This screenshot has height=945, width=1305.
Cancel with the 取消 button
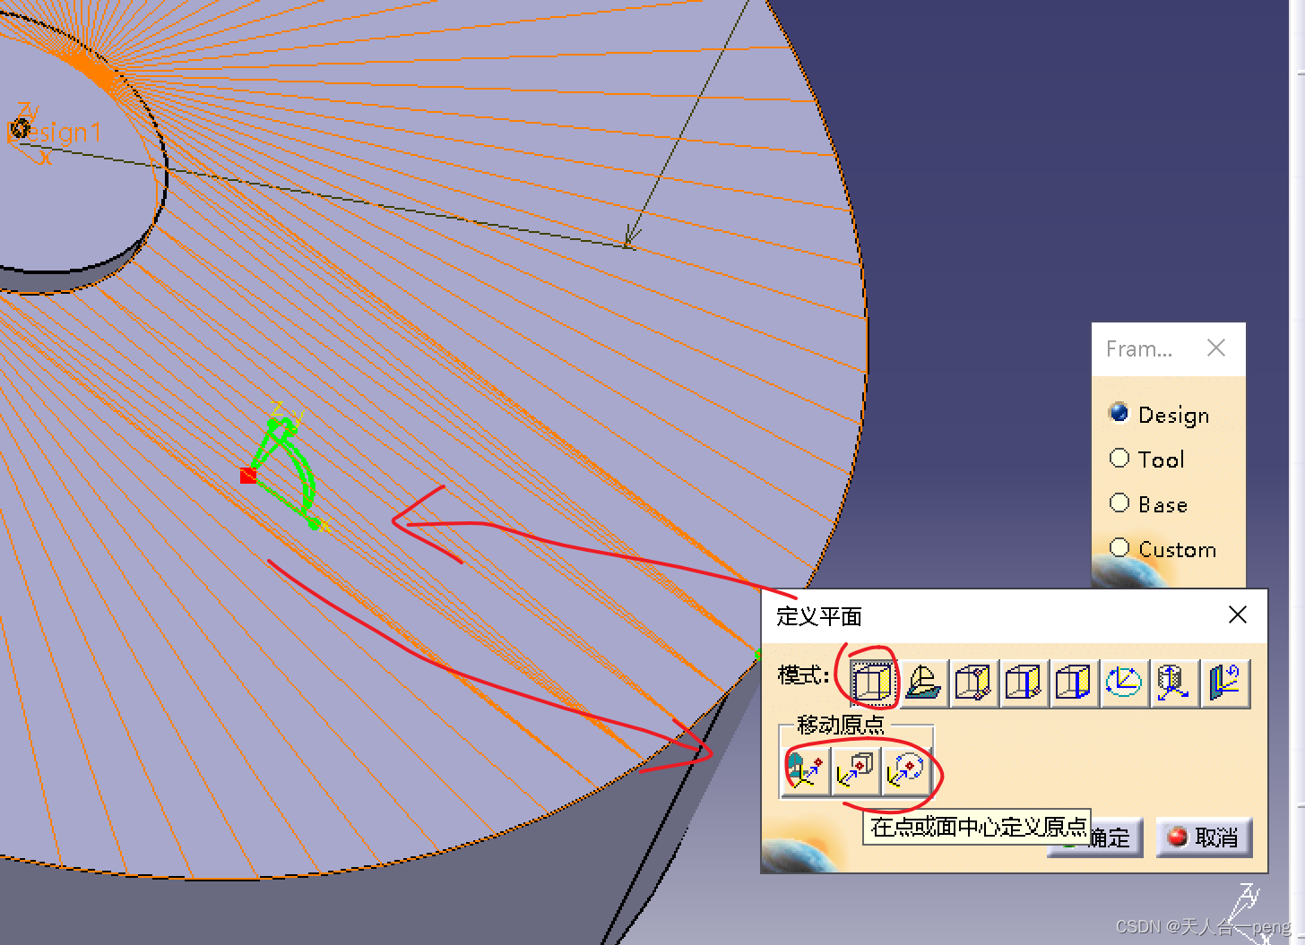(x=1204, y=838)
